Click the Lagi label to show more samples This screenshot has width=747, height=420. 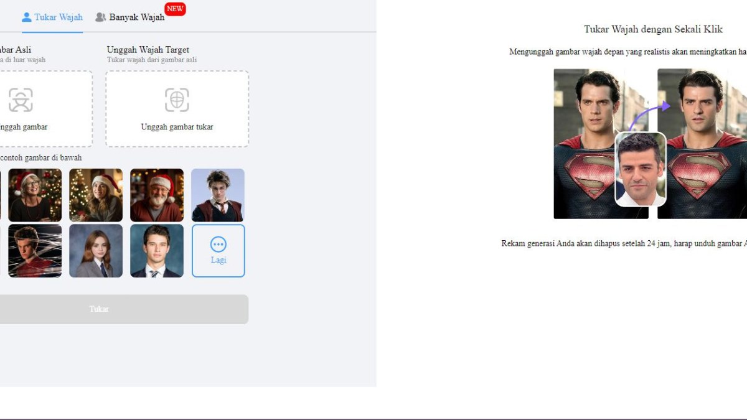[x=218, y=260]
